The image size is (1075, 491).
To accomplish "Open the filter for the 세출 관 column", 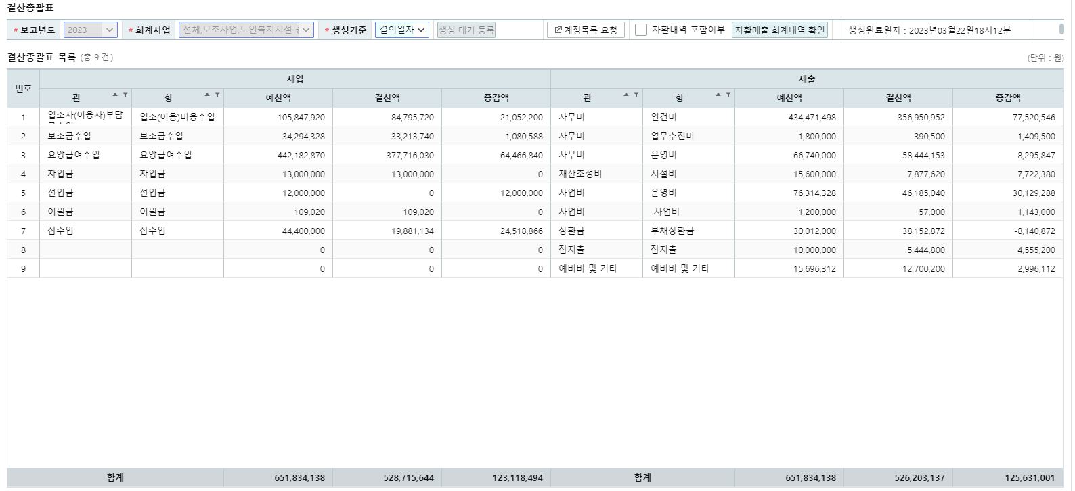I will tap(636, 95).
